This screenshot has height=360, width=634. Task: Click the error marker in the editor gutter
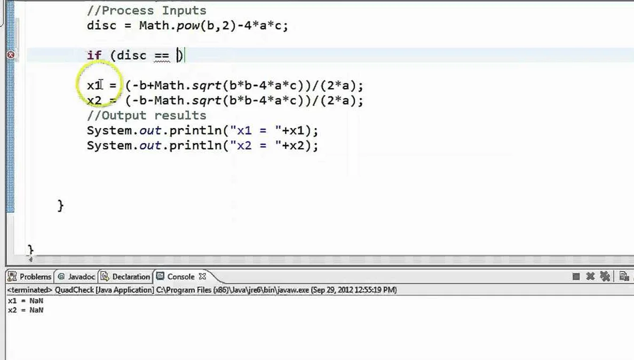click(x=10, y=55)
